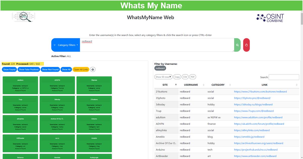Click the 3dtoday result card
The width and height of the screenshot is (303, 159).
tap(57, 105)
